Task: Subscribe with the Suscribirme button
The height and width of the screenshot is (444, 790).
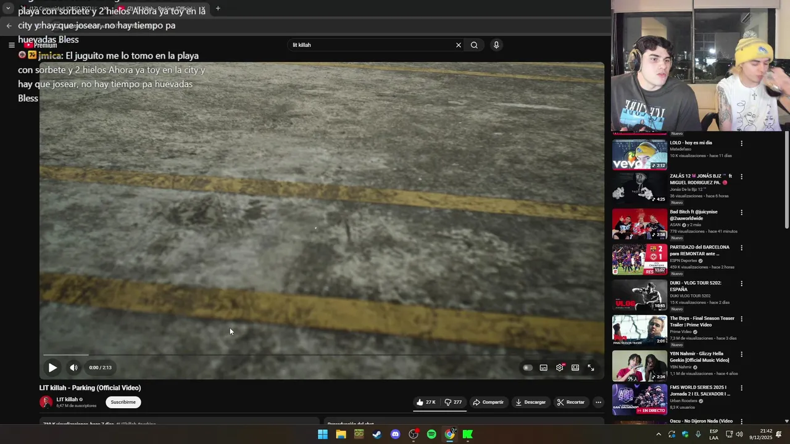Action: coord(123,402)
